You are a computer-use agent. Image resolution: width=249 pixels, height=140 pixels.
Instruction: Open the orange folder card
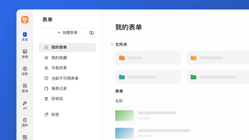[x=148, y=58]
